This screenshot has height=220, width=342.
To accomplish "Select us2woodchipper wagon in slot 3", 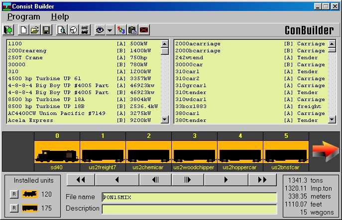I will pos(194,152).
